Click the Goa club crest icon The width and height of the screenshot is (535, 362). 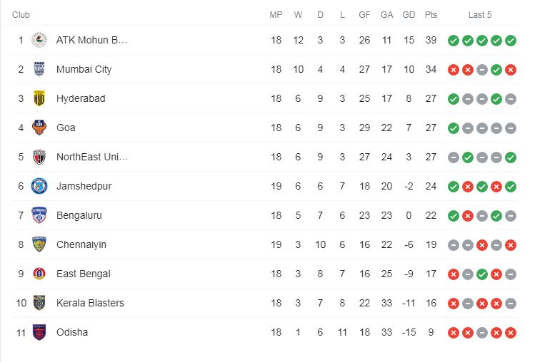point(39,128)
